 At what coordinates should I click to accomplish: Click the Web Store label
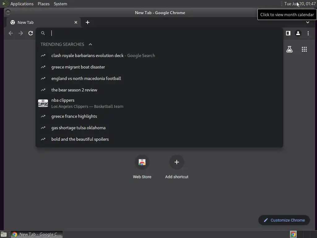tap(142, 177)
